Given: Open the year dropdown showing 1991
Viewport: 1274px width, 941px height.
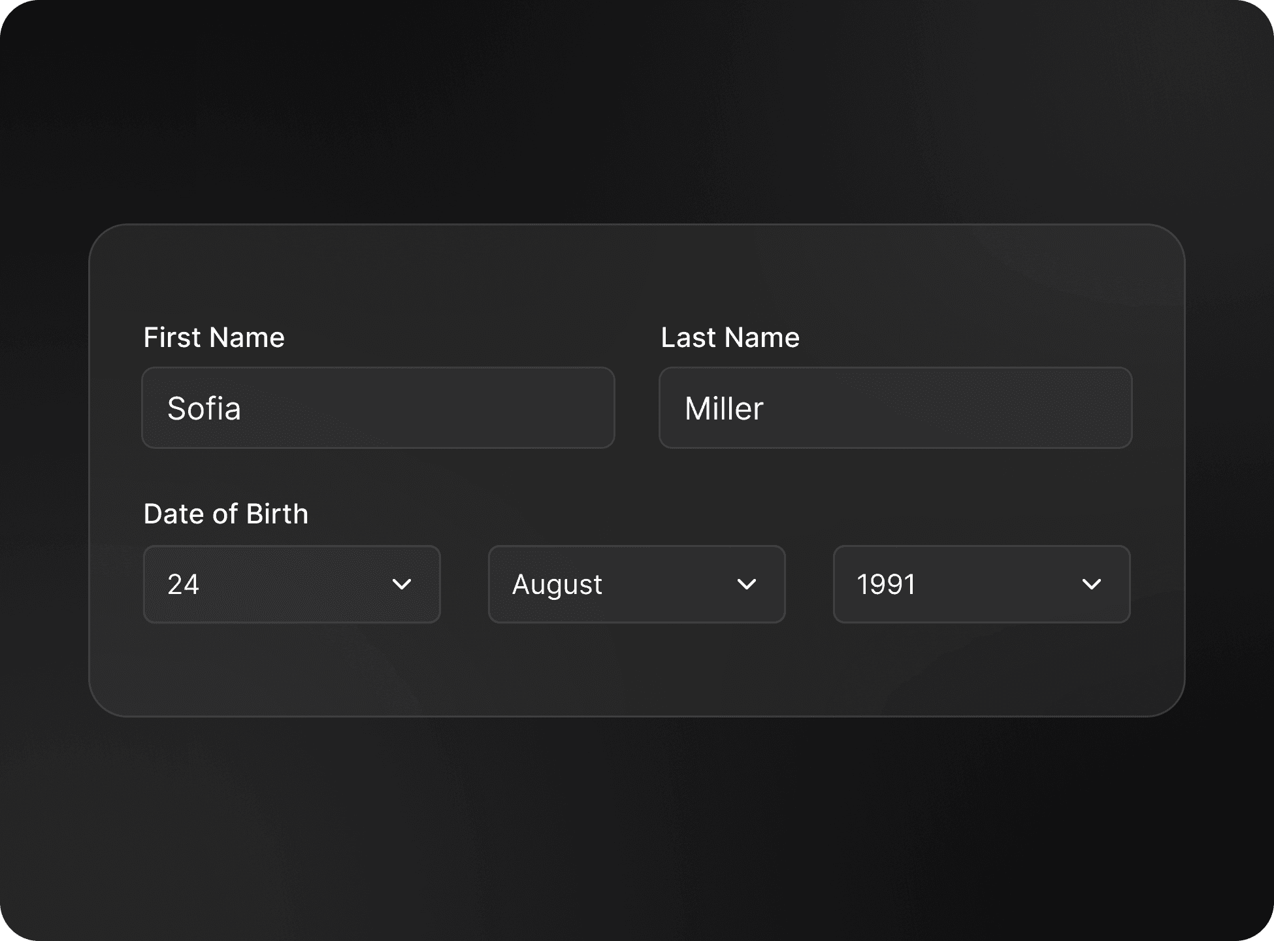Looking at the screenshot, I should tap(982, 584).
